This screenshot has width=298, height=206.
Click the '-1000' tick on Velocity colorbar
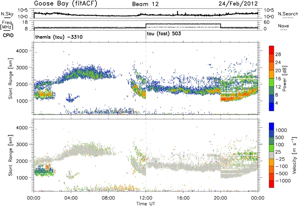[x=283, y=181]
